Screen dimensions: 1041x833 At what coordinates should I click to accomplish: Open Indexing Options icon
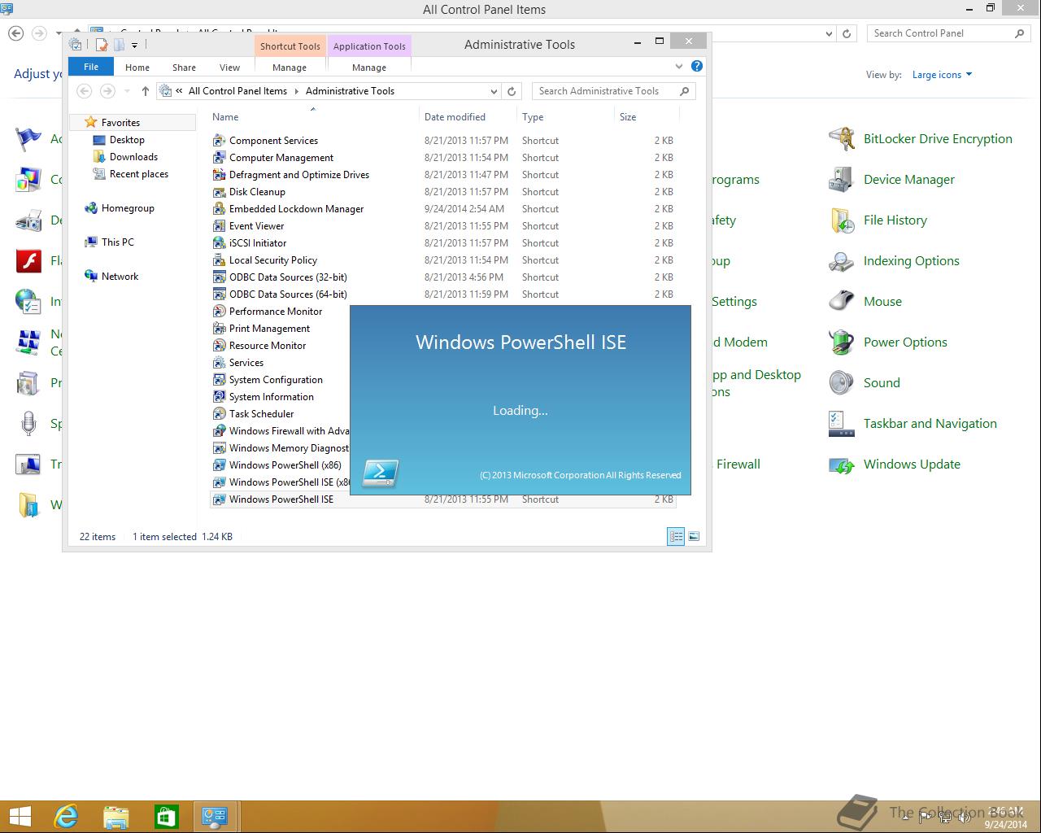point(842,261)
